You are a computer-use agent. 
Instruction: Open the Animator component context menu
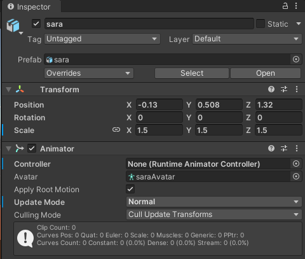[297, 148]
